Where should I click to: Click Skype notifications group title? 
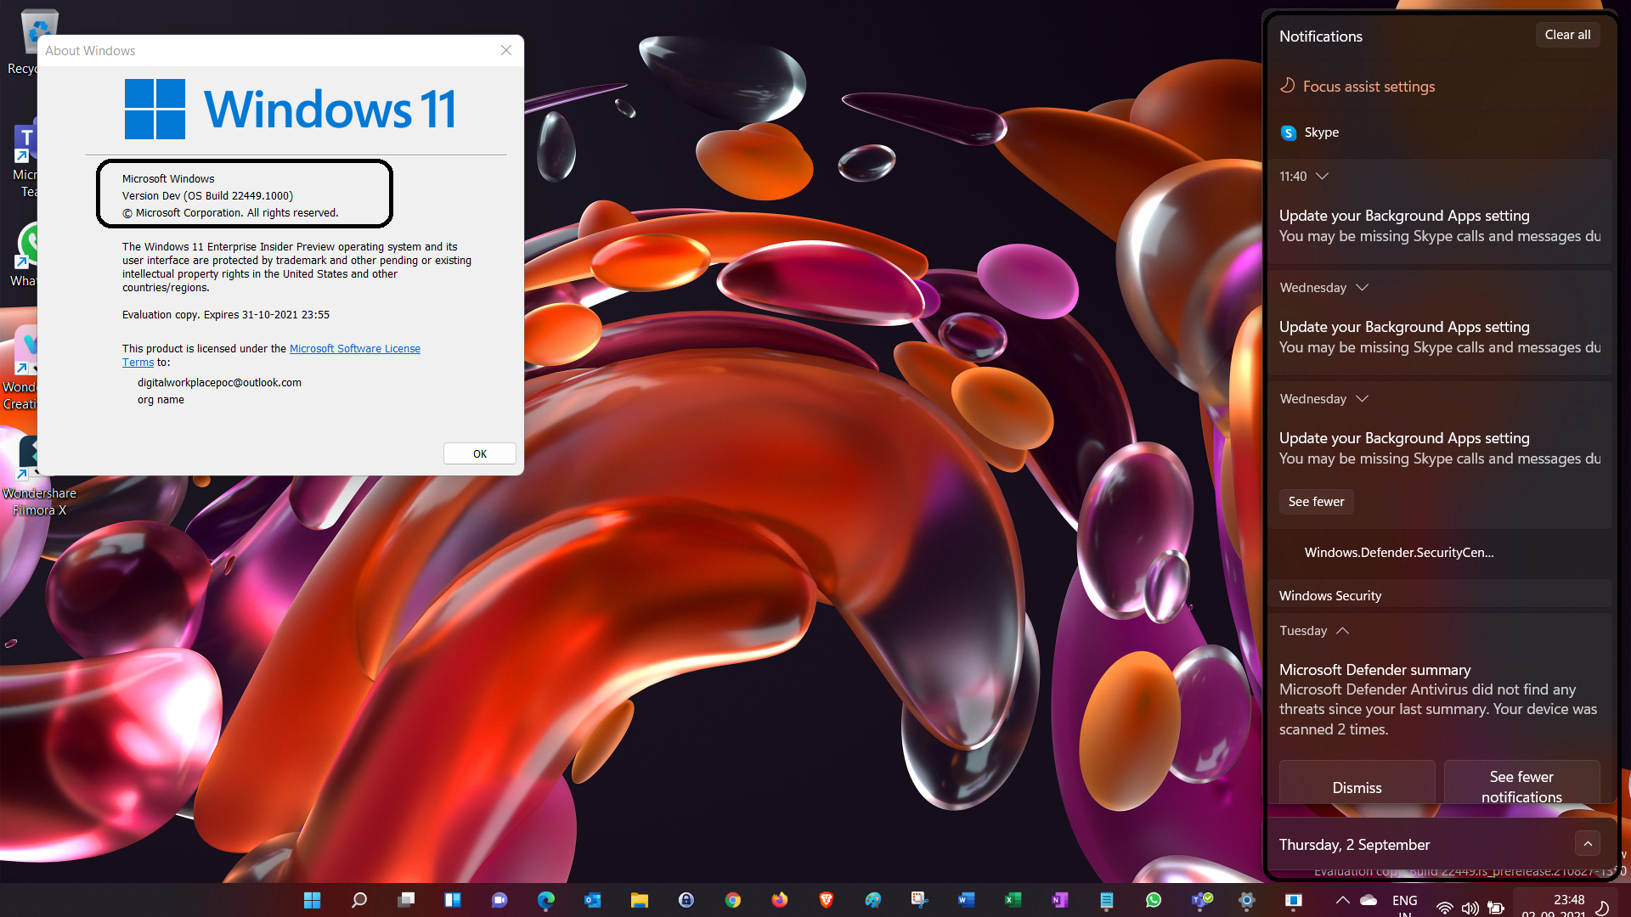click(1321, 132)
